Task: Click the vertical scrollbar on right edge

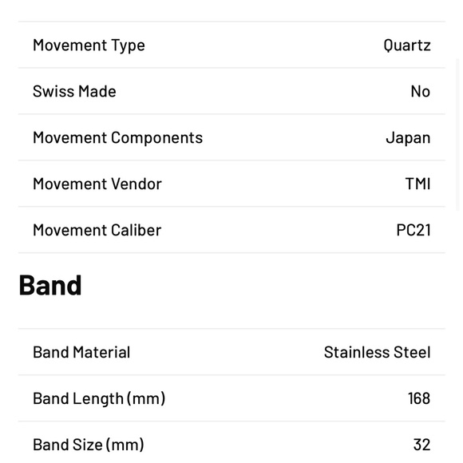Action: [x=457, y=135]
